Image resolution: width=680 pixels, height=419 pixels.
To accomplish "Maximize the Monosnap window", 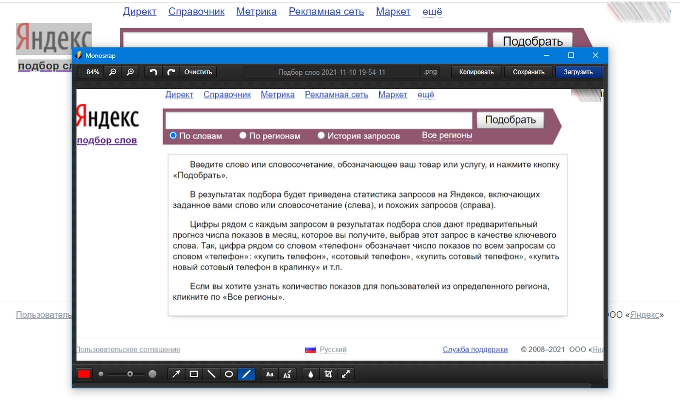I will coord(571,55).
